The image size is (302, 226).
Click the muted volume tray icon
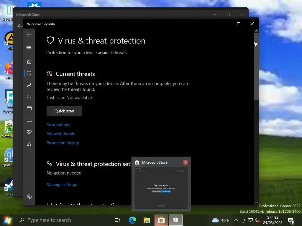[257, 220]
